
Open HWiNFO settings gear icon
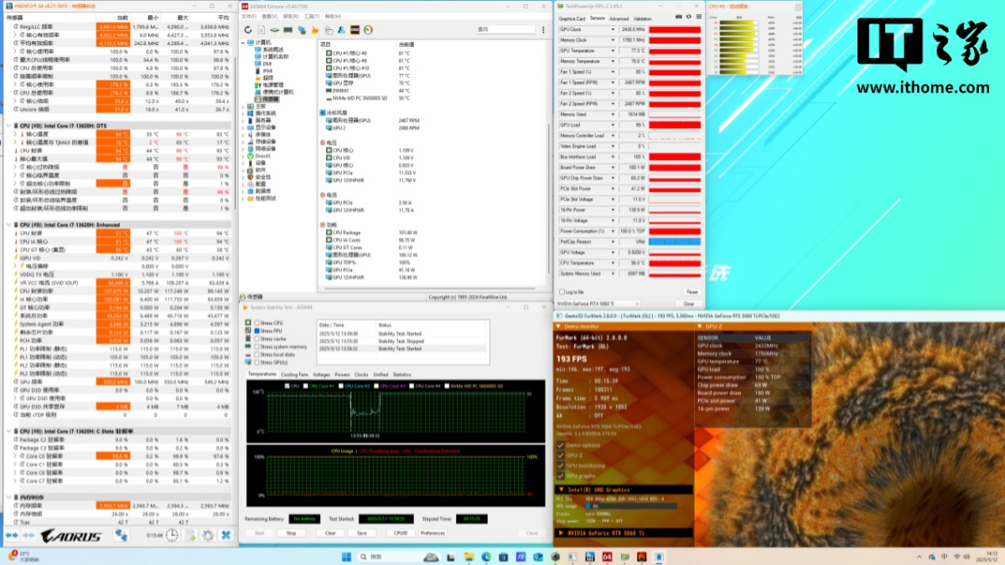(x=208, y=535)
